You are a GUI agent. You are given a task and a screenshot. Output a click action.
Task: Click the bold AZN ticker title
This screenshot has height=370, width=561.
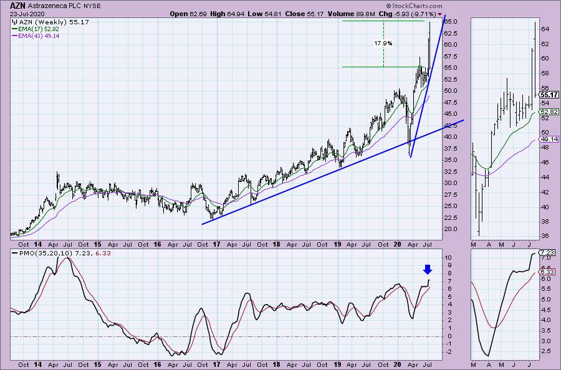coord(17,6)
